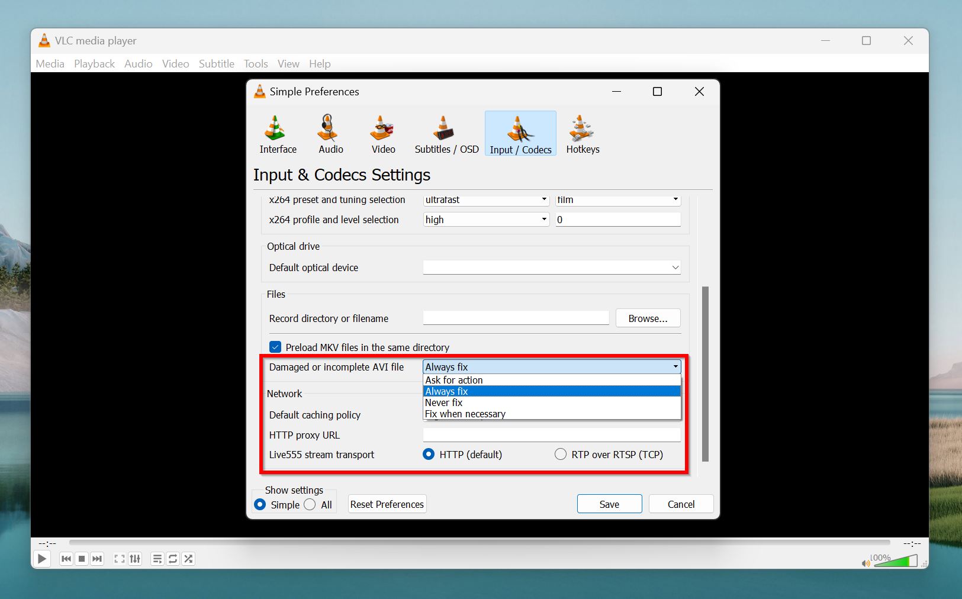962x599 pixels.
Task: Click the VLC cone icon in main title bar
Action: pyautogui.click(x=44, y=41)
